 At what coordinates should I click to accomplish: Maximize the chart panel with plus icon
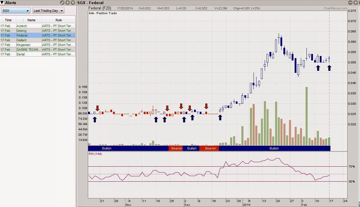click(356, 3)
